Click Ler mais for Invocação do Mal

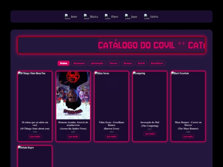point(150,134)
